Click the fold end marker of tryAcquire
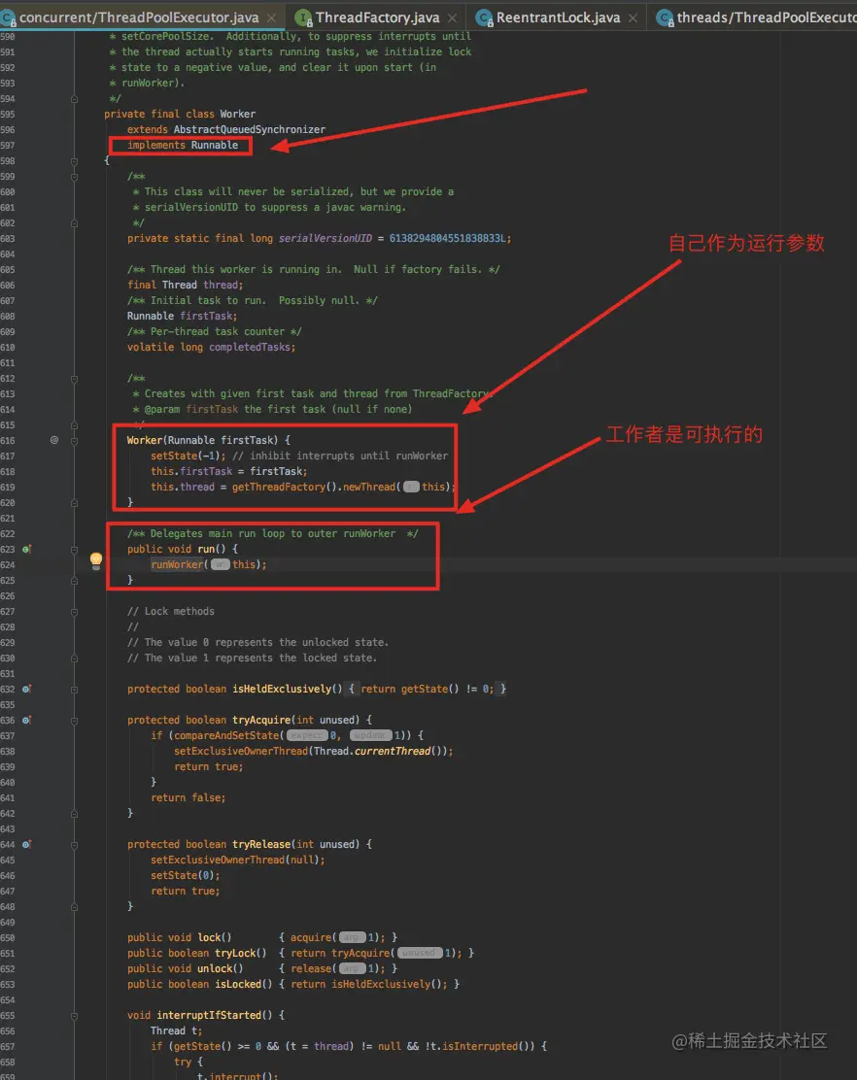The width and height of the screenshot is (857, 1080). 75,814
